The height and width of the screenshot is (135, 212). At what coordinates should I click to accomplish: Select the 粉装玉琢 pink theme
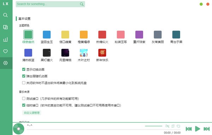click(x=121, y=35)
